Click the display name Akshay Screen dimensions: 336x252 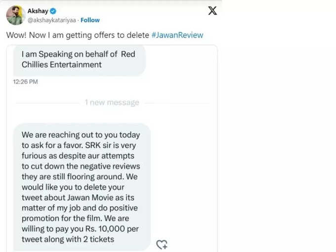pos(38,11)
